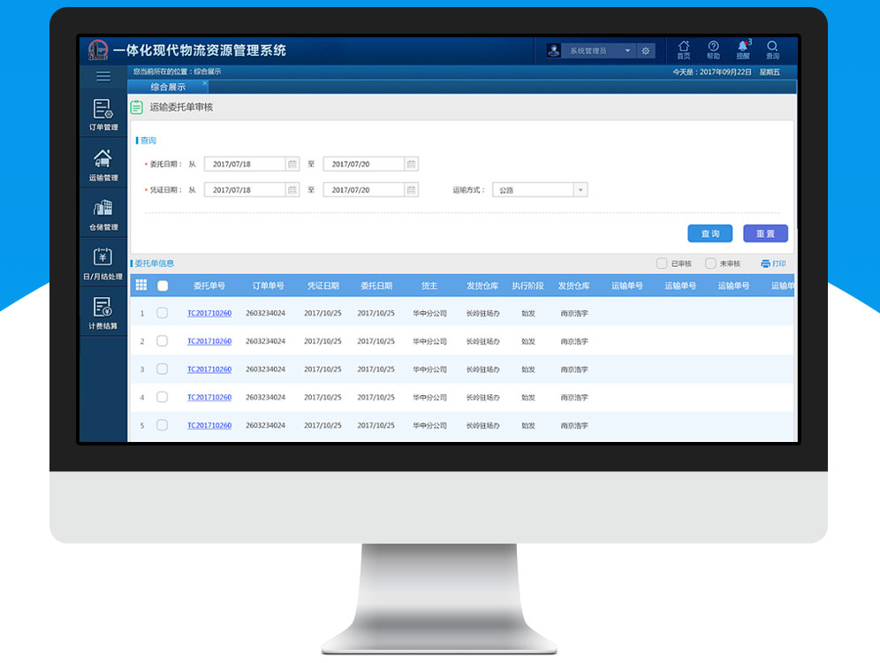Image resolution: width=880 pixels, height=663 pixels.
Task: Open the 帮助 help icon
Action: [713, 50]
